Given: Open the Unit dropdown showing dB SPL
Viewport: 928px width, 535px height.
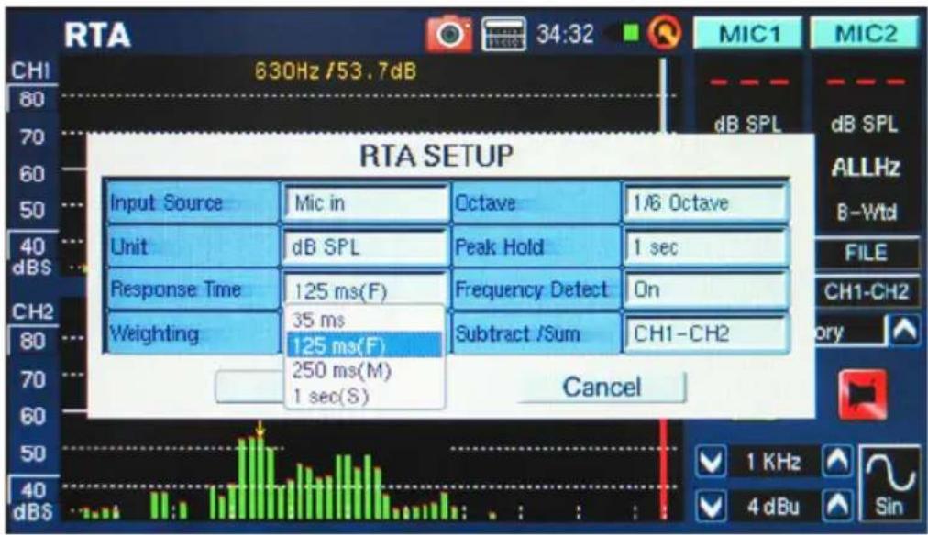Looking at the screenshot, I should point(365,247).
